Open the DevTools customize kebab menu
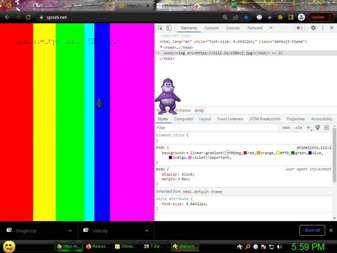This screenshot has height=253, width=337. pyautogui.click(x=323, y=28)
